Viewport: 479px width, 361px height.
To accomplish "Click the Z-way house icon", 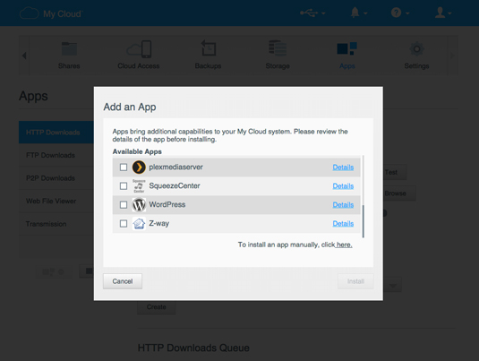I will [139, 223].
